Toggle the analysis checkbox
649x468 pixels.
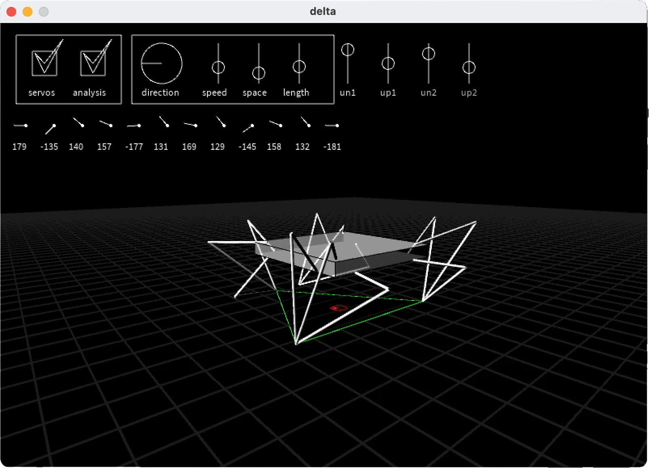tap(93, 63)
